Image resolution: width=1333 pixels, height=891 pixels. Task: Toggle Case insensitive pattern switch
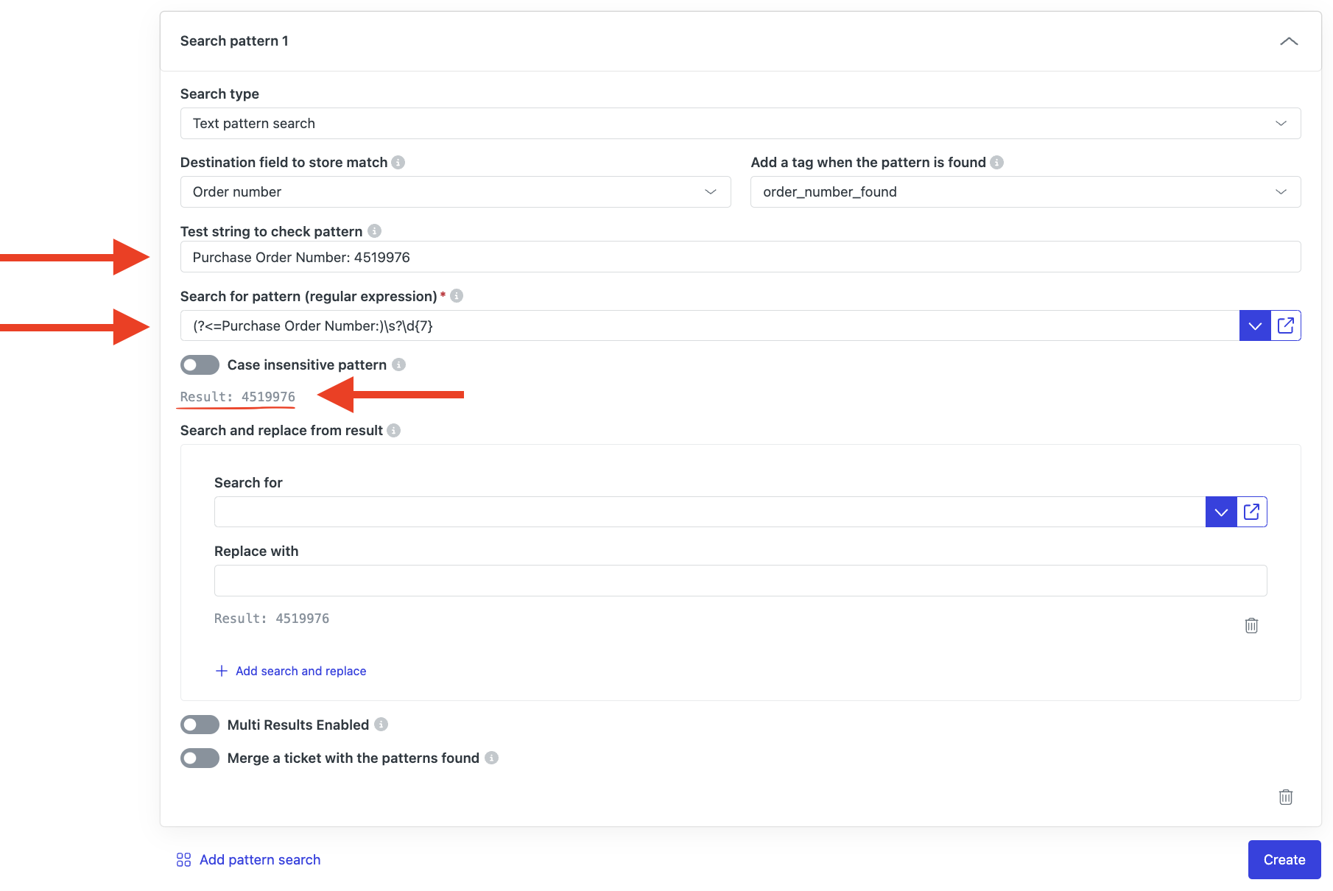coord(200,364)
